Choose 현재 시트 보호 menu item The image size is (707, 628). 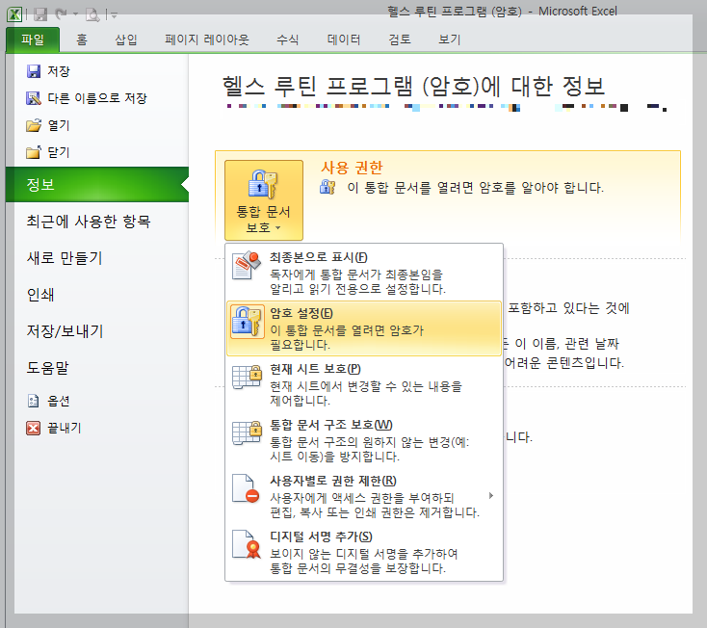pyautogui.click(x=364, y=384)
